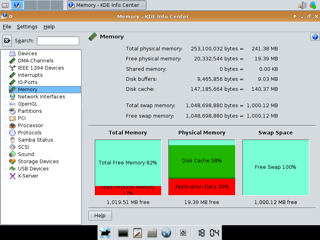The image size is (320, 240).
Task: Click the DMA-Channels chip icon
Action: [12, 61]
